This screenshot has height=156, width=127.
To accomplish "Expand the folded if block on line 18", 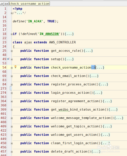I will (12, 34).
